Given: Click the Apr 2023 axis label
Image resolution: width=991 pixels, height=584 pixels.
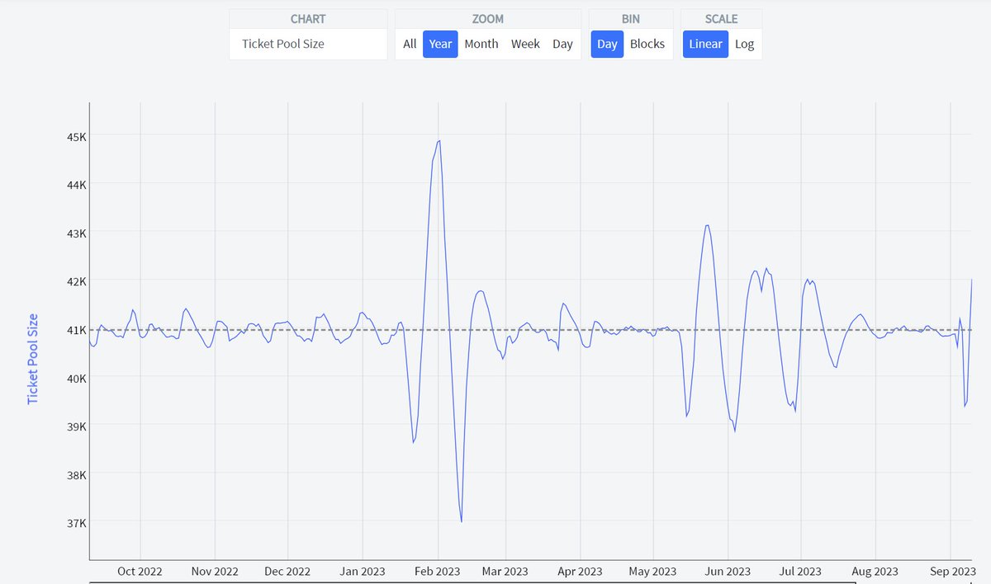Looking at the screenshot, I should 580,571.
